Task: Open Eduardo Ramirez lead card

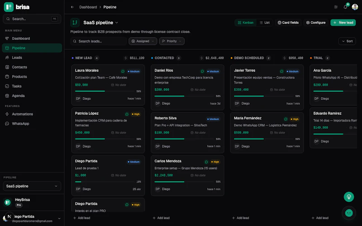Action: 333,128
